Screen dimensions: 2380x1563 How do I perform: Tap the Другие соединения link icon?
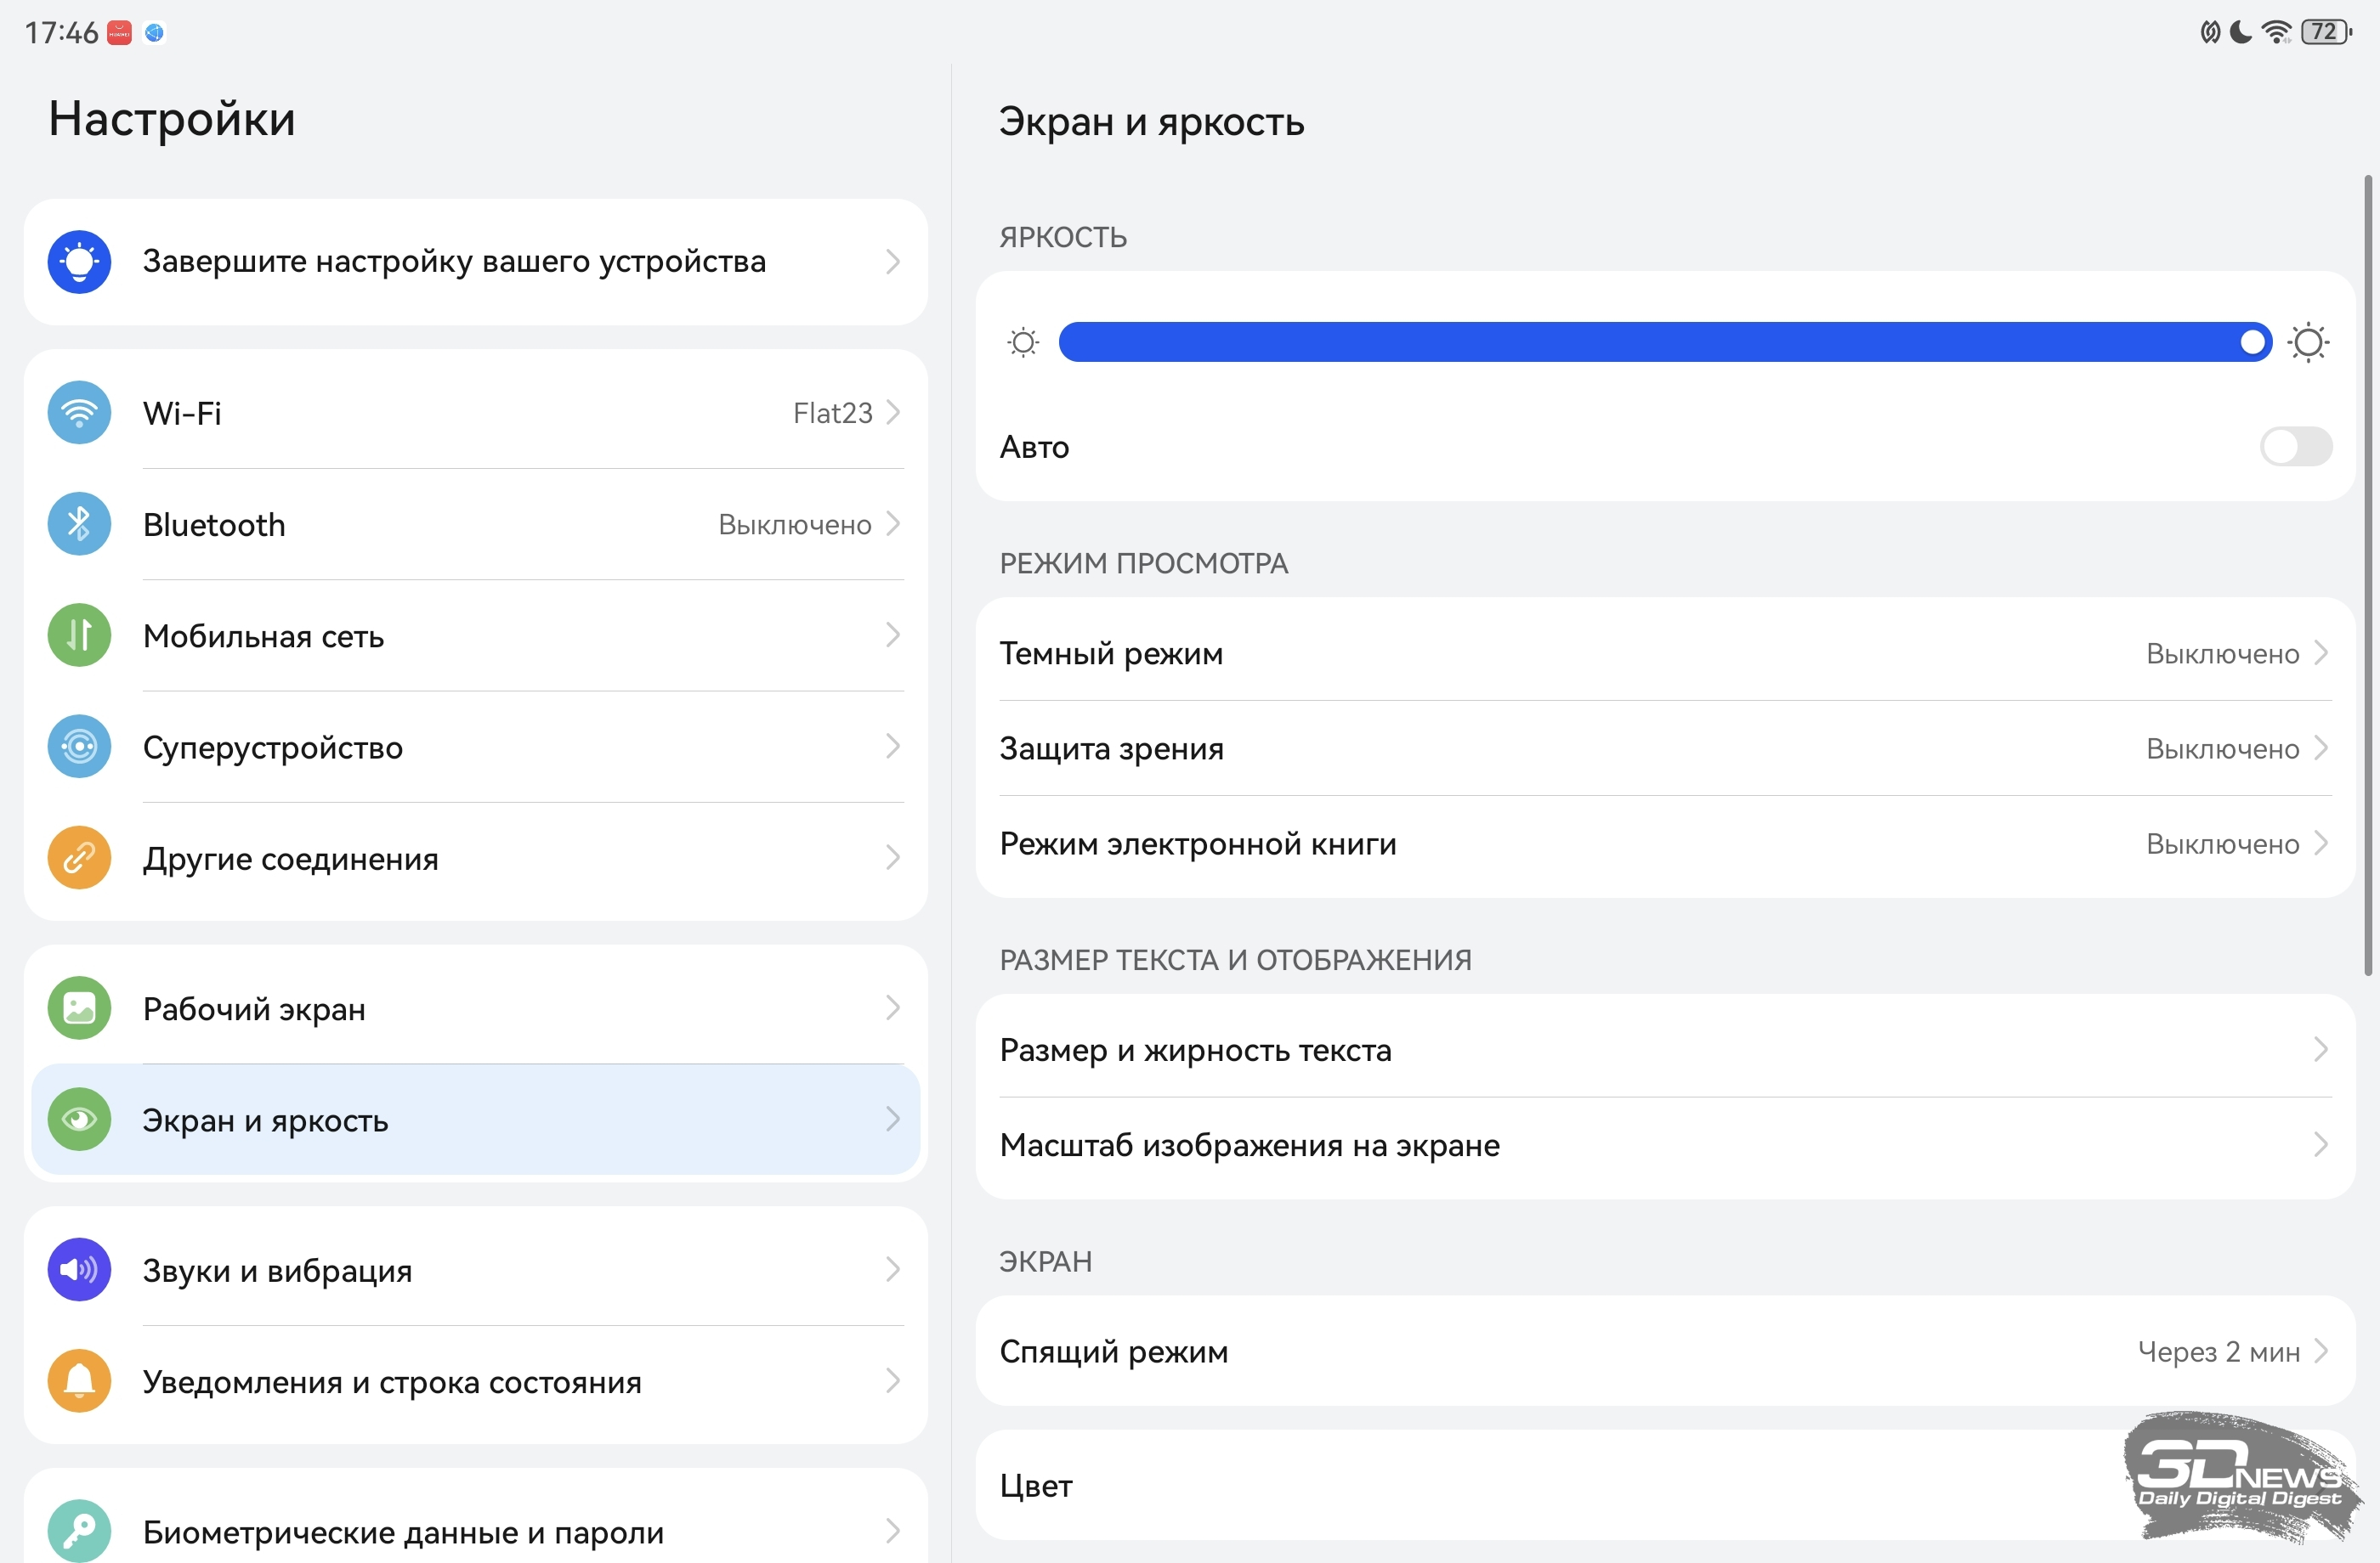click(x=79, y=857)
